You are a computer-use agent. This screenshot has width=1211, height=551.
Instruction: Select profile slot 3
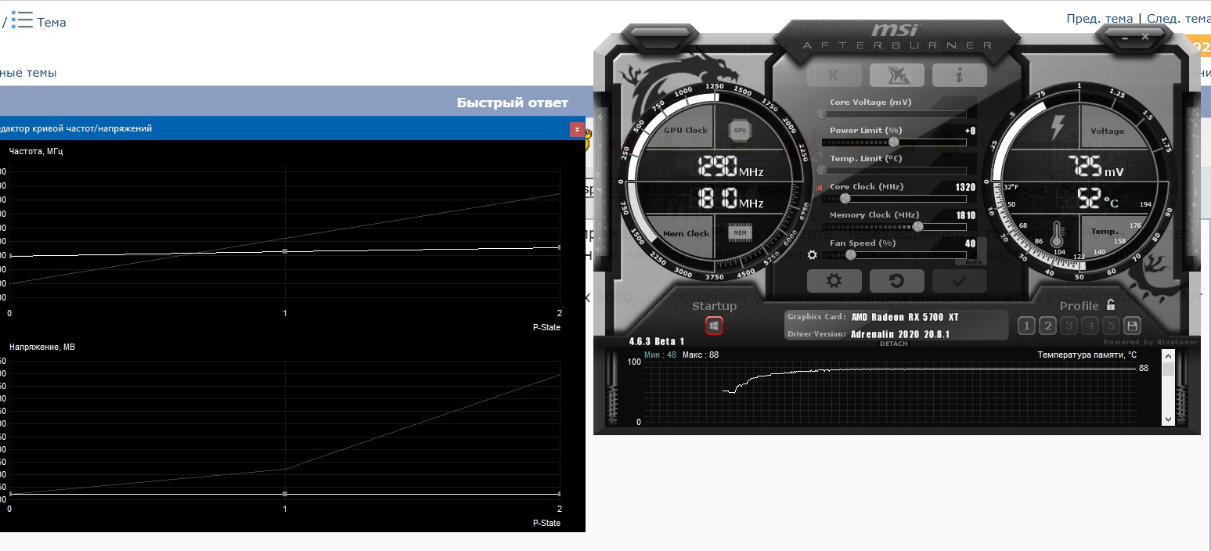tap(1069, 326)
